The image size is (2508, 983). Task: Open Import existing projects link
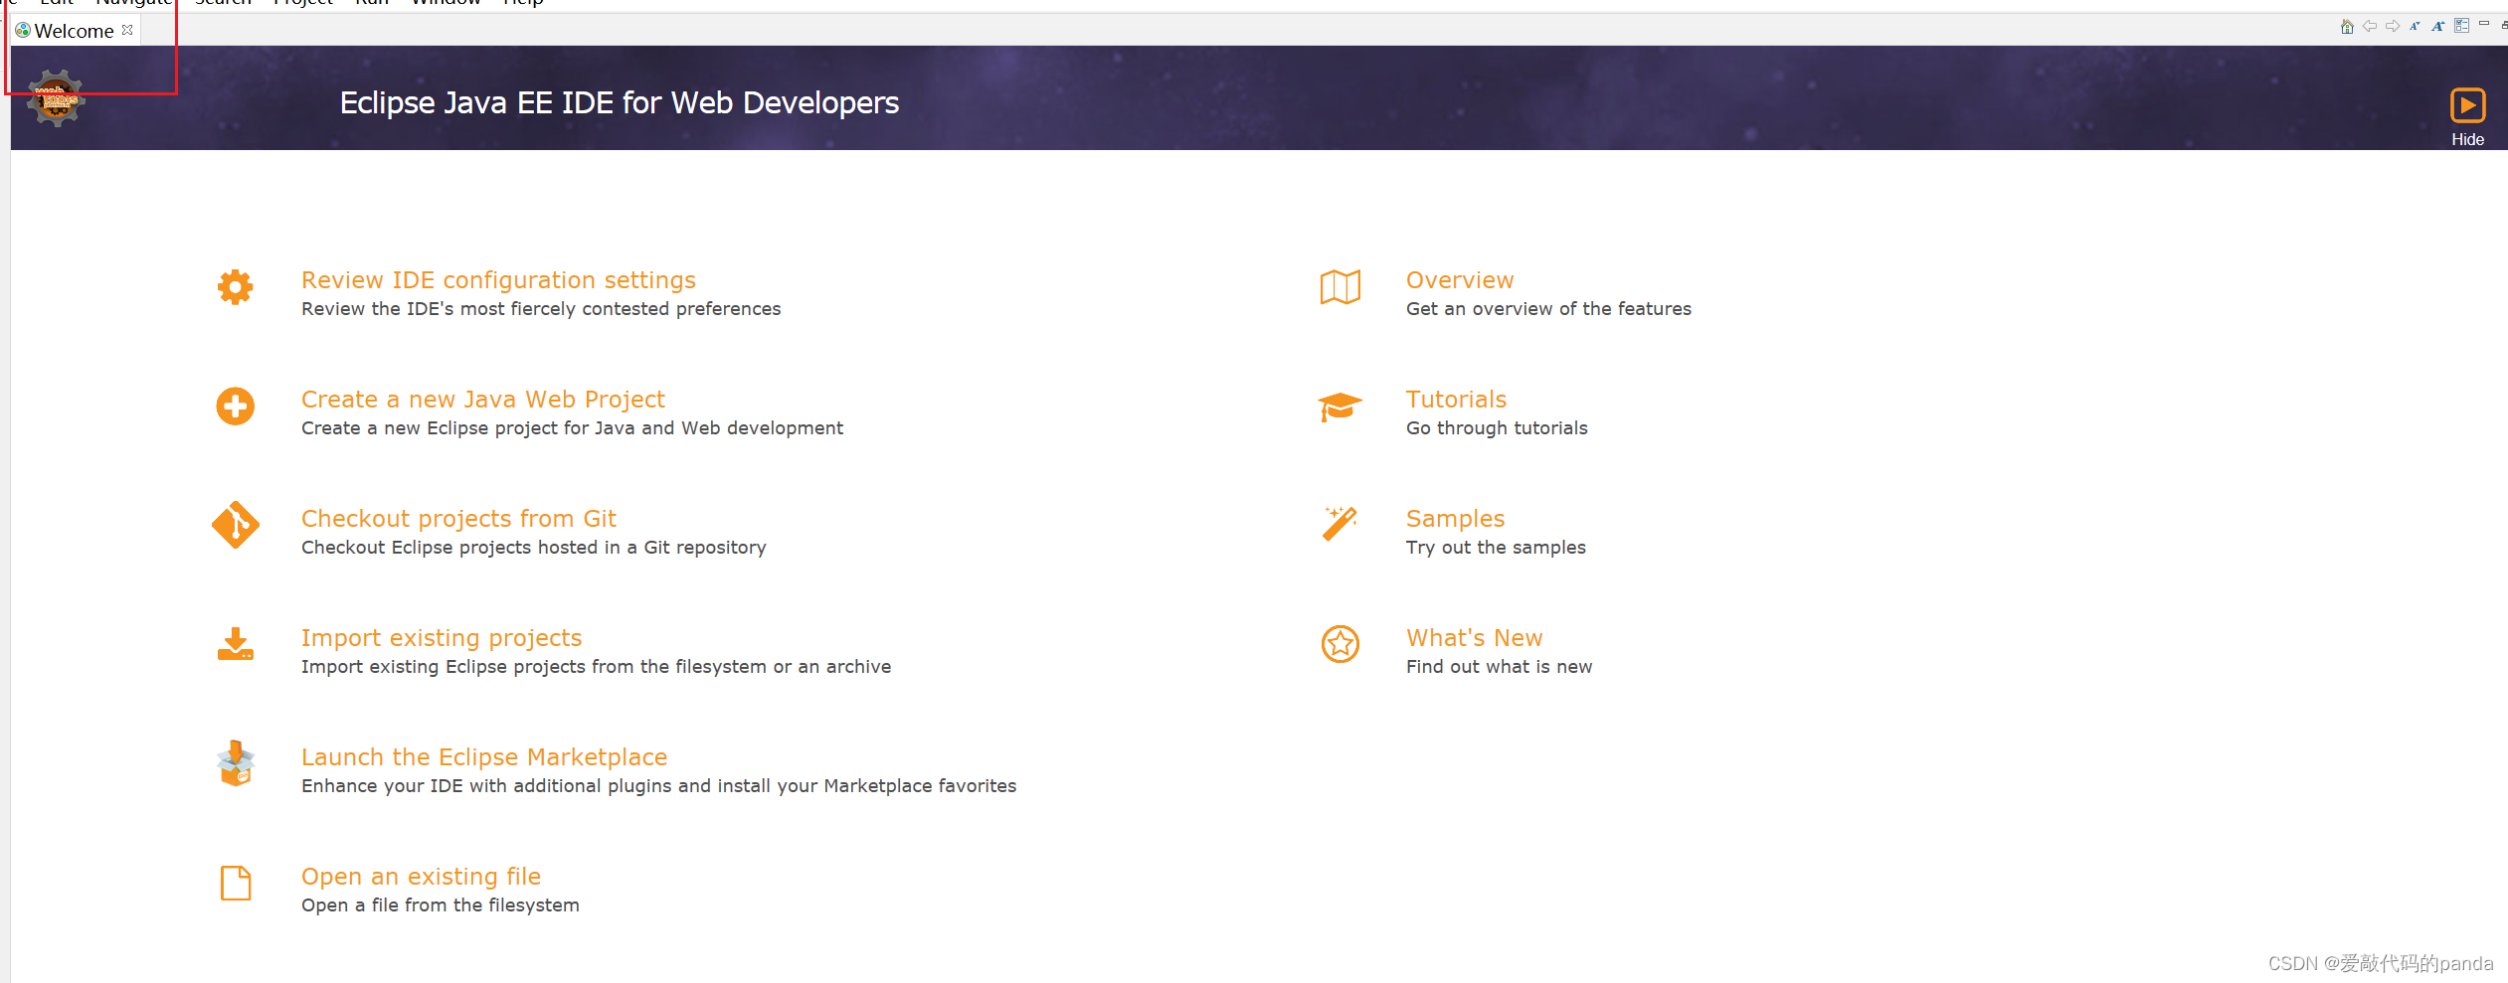pyautogui.click(x=442, y=638)
